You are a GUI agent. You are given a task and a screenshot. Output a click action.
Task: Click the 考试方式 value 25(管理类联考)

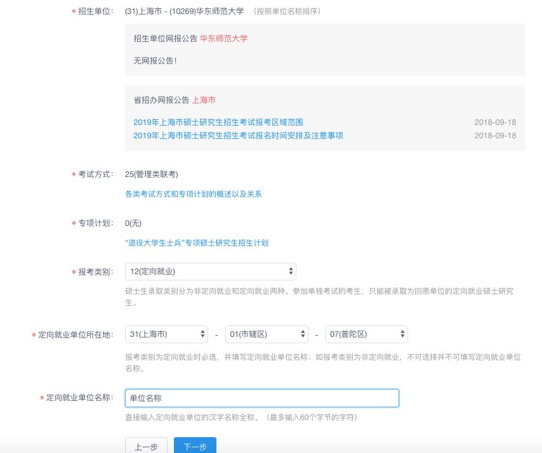(152, 174)
